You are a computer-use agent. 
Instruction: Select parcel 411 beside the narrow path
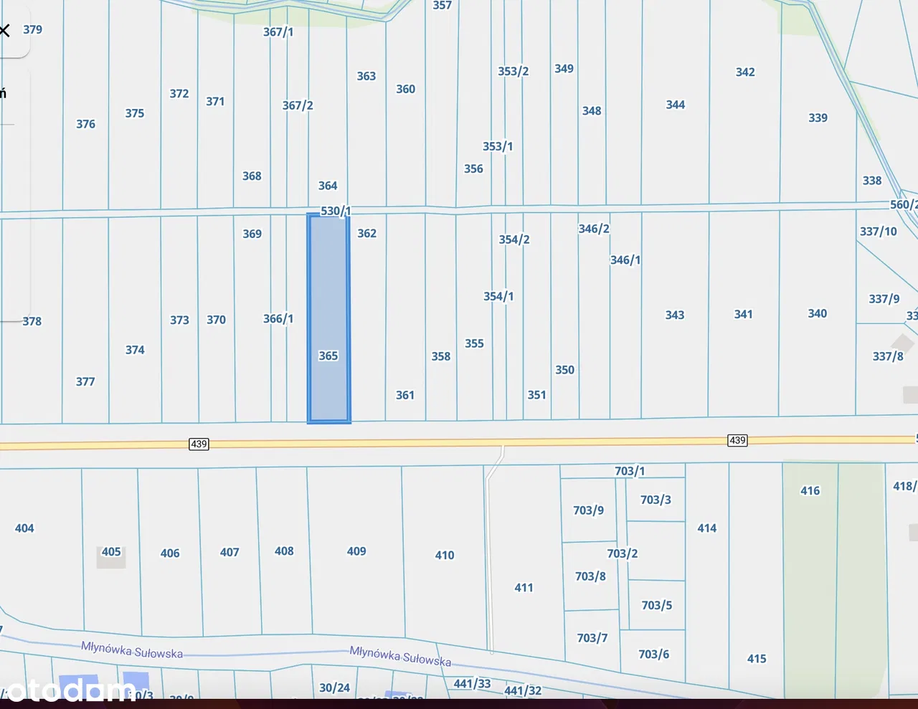tap(524, 588)
